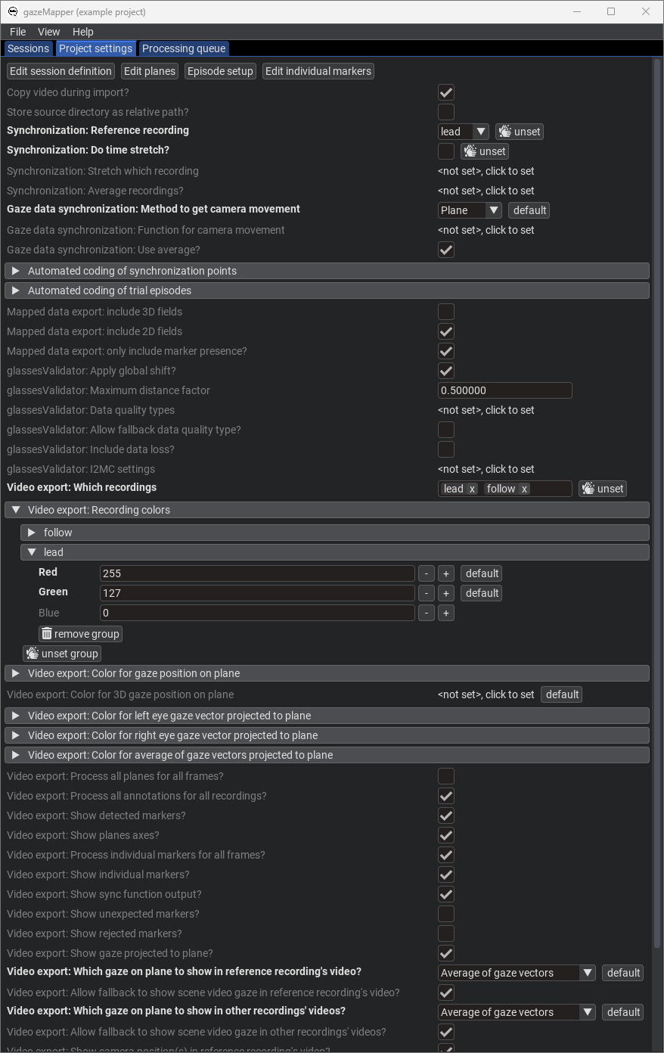Click 'Edit individual markers' button

coord(318,71)
